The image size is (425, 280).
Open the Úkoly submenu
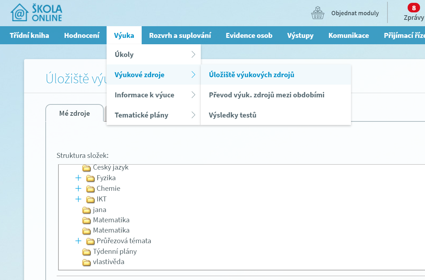154,55
